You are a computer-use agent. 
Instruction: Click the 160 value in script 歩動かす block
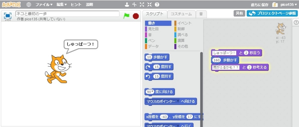[x=217, y=60]
